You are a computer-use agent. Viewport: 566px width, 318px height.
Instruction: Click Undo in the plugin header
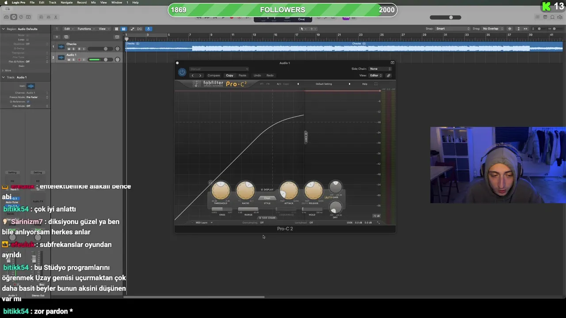(x=257, y=76)
